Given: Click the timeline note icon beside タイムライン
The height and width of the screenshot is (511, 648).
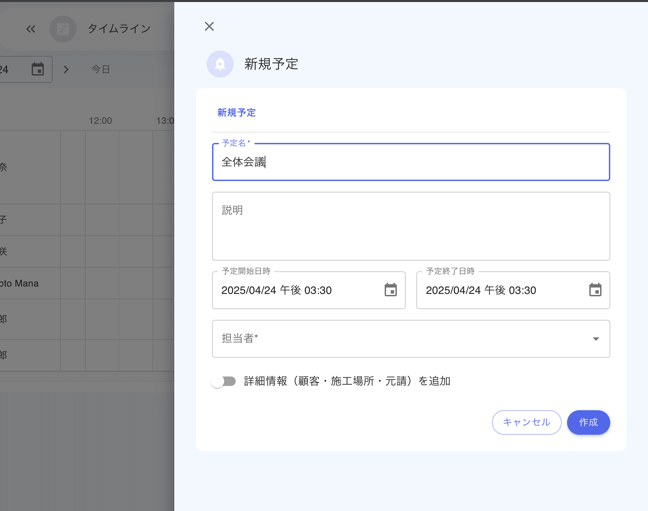Looking at the screenshot, I should [63, 29].
